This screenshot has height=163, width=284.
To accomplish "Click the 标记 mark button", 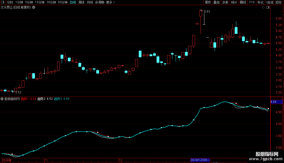I will pos(260,2).
